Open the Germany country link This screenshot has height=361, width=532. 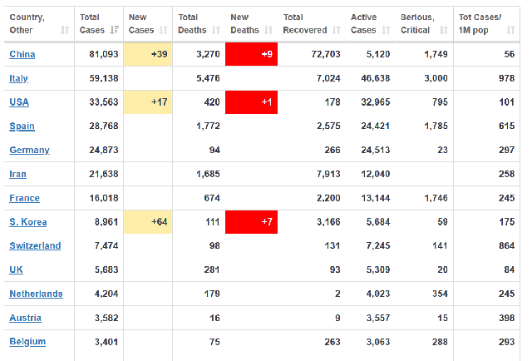click(30, 150)
